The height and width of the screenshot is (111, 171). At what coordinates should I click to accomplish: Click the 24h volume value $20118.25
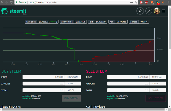(80, 22)
